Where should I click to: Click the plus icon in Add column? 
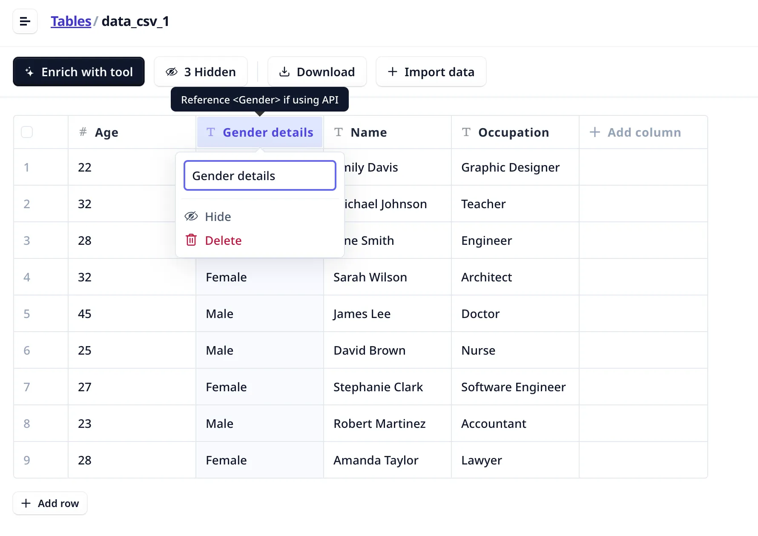click(594, 132)
